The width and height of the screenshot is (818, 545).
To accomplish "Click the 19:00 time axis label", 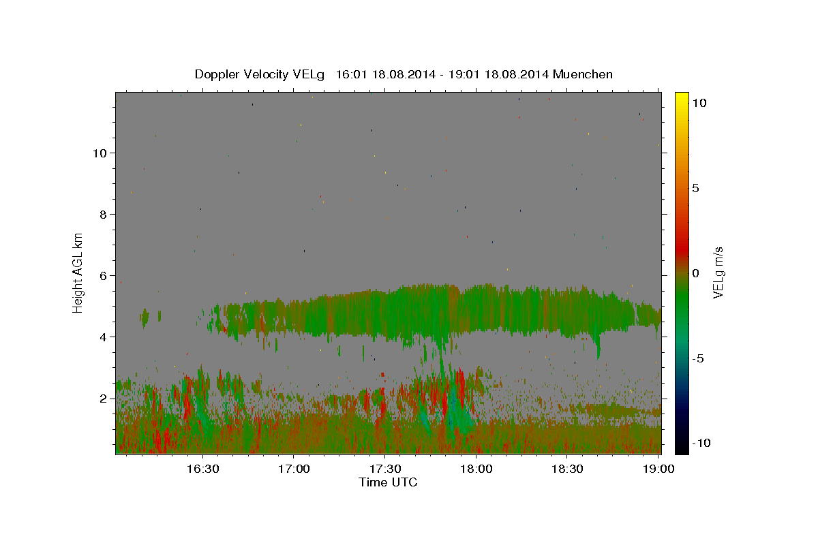I will pyautogui.click(x=658, y=469).
